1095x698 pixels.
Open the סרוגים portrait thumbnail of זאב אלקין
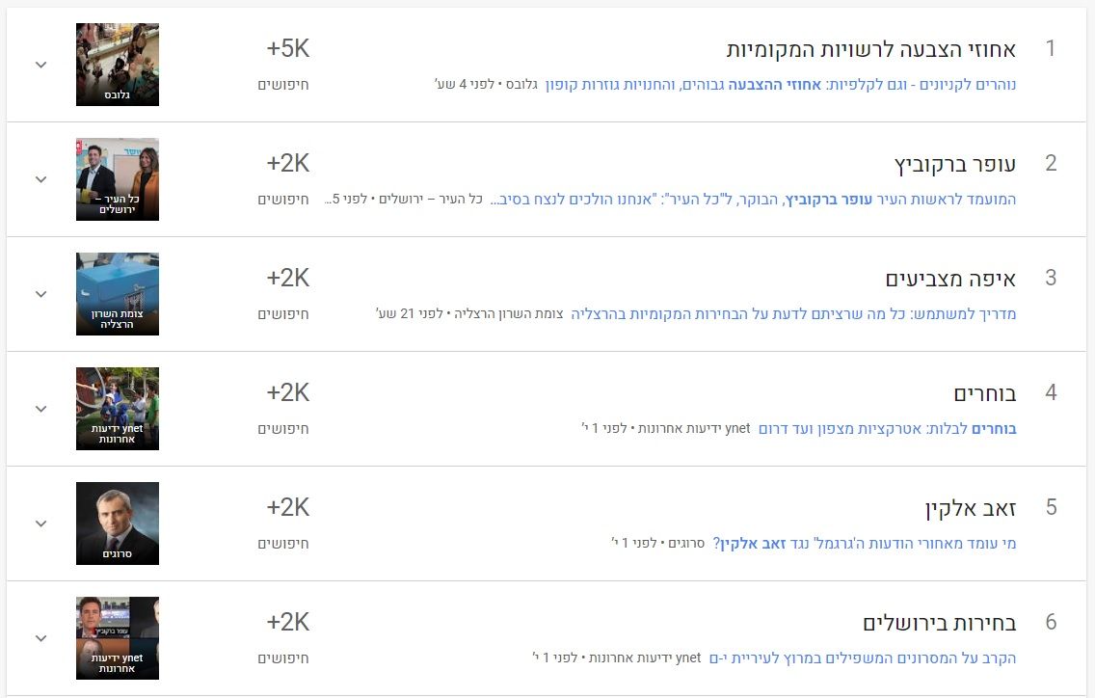[118, 523]
